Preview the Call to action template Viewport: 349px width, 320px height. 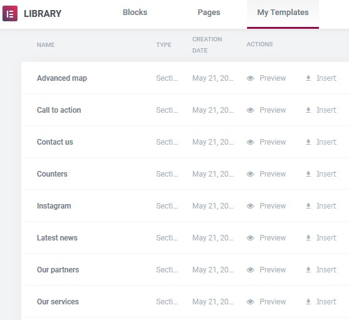point(266,110)
